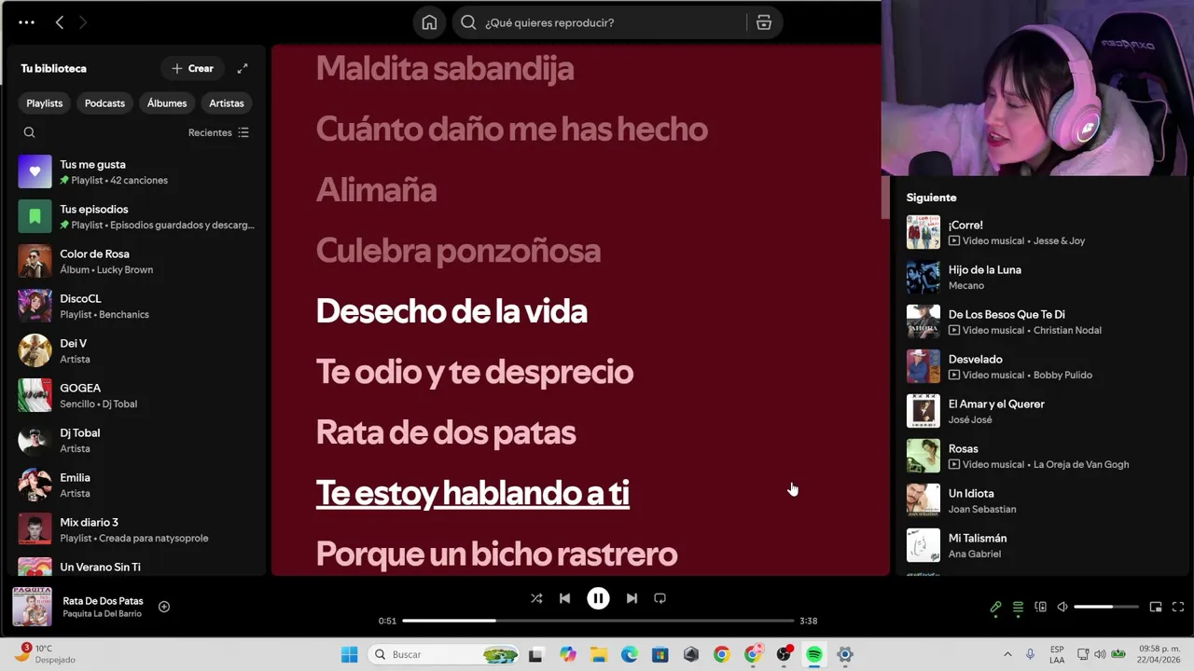Open the 'Tus me gusta' playlist

click(x=136, y=171)
